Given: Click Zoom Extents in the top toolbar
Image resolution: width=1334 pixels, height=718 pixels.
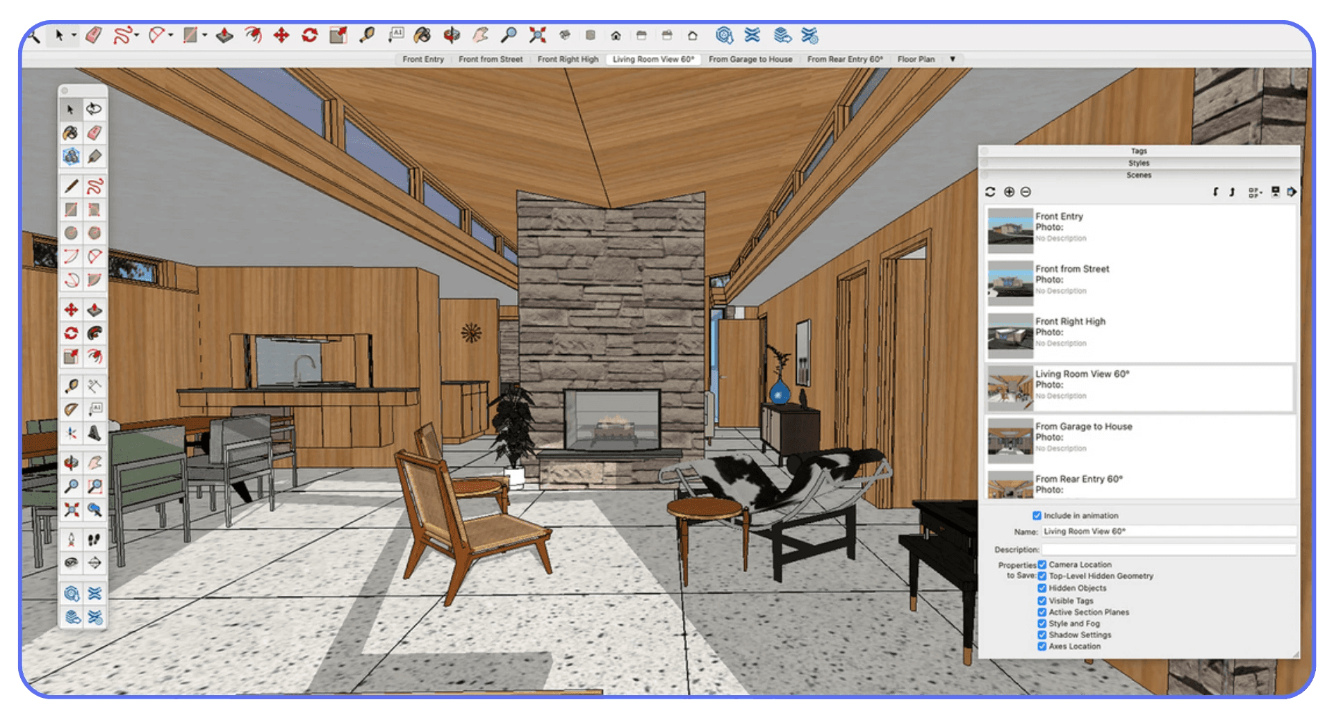Looking at the screenshot, I should coord(537,35).
